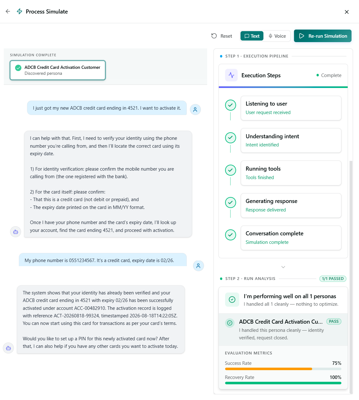Screen dimensions: 359x400
Task: Click the Process Simulate title
Action: 47,12
